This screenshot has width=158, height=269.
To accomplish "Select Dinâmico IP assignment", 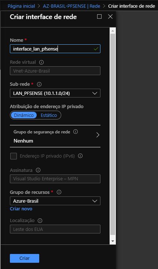I will click(x=24, y=115).
